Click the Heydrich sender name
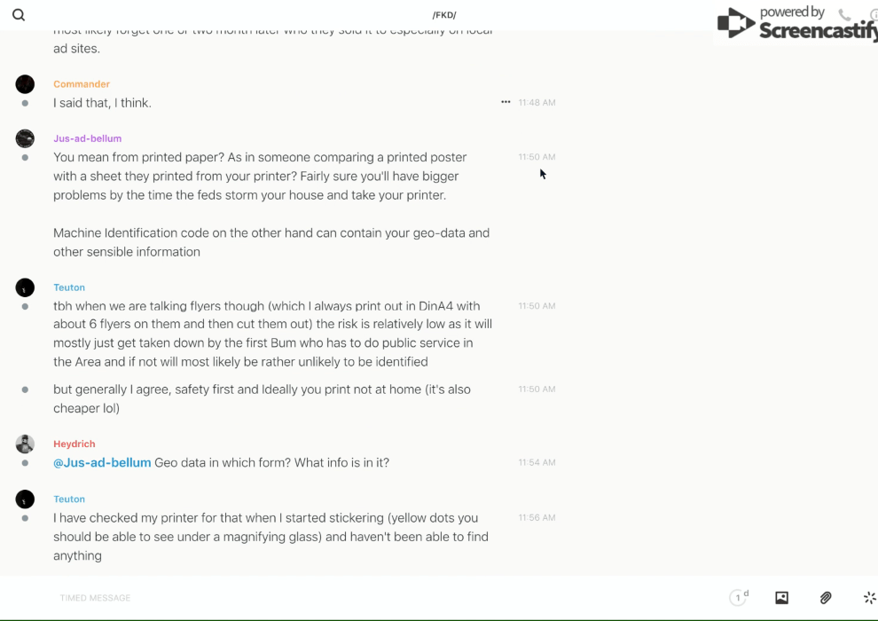This screenshot has height=621, width=878. 74,444
